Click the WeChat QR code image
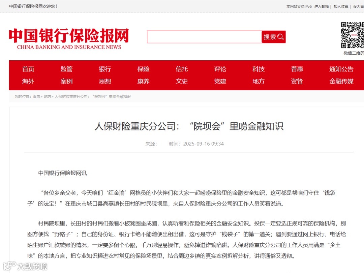Image resolution: width=364 pixels, height=273 pixels. pyautogui.click(x=353, y=35)
